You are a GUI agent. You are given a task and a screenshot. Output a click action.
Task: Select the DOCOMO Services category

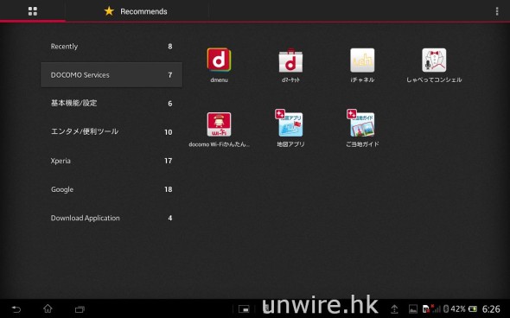point(112,75)
